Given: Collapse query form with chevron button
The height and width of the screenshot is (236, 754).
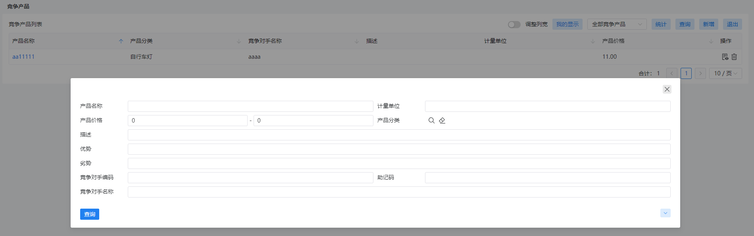Looking at the screenshot, I should 666,213.
